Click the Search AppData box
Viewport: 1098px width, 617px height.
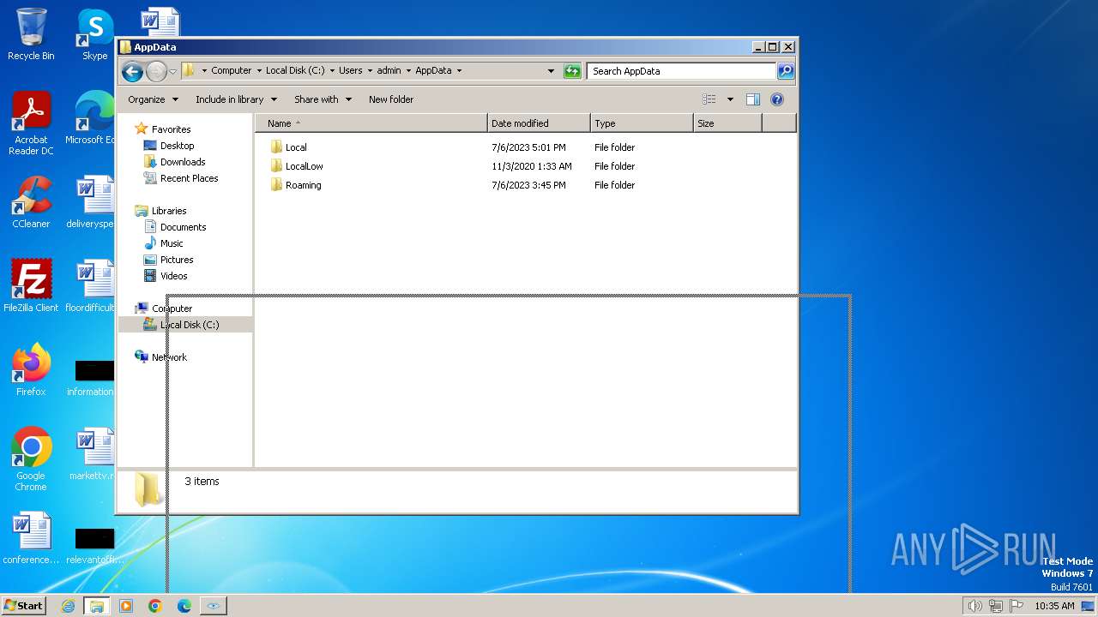[682, 71]
